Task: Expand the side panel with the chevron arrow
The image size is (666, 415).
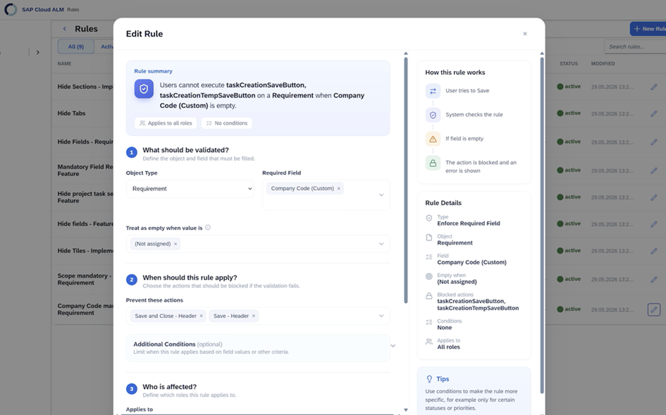Action: click(38, 52)
